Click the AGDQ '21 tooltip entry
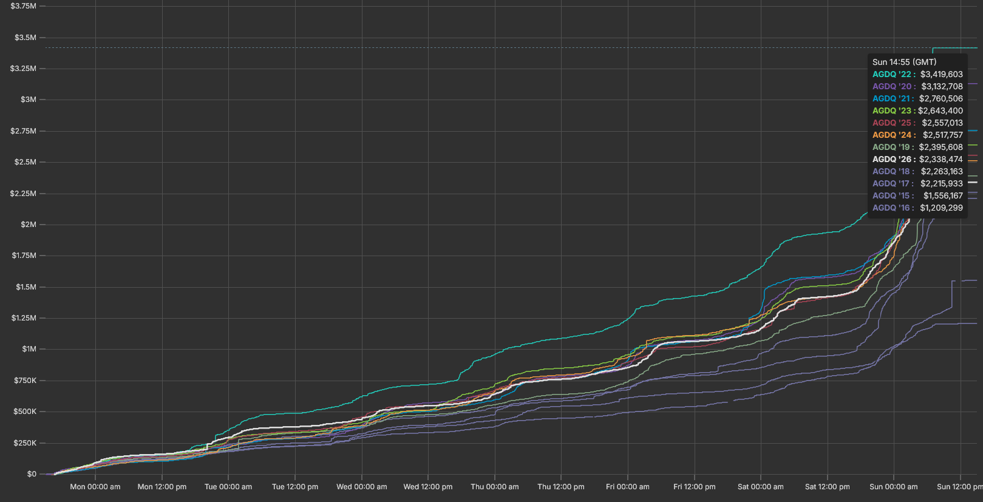The image size is (983, 502). pos(917,98)
